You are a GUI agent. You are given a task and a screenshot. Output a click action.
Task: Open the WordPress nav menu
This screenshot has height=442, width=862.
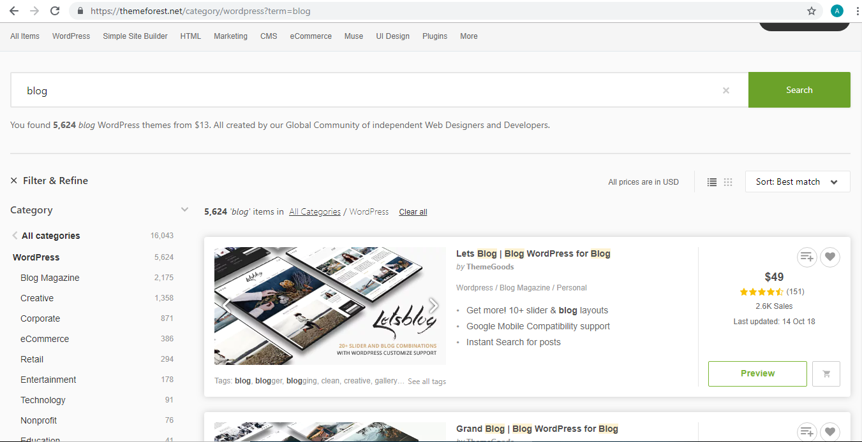(71, 36)
